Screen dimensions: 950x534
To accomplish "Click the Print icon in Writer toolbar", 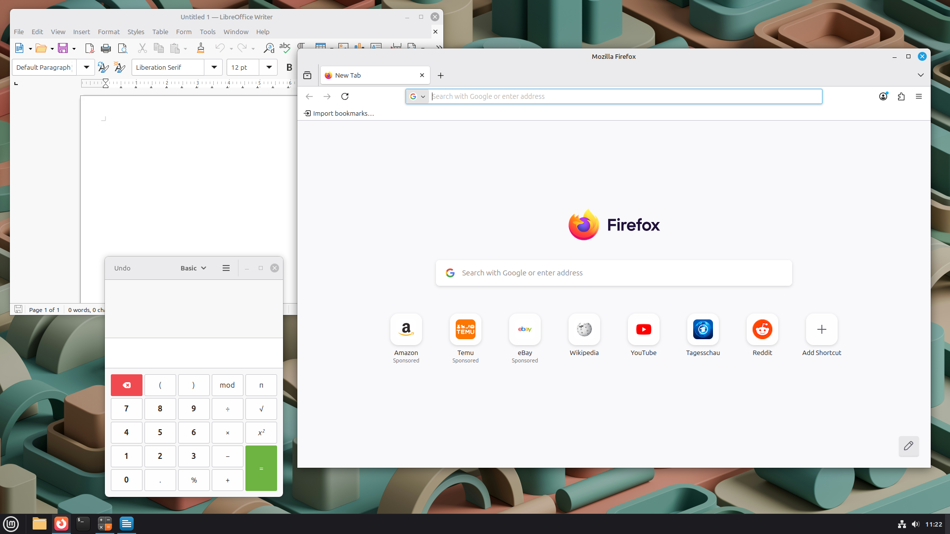I will click(105, 48).
